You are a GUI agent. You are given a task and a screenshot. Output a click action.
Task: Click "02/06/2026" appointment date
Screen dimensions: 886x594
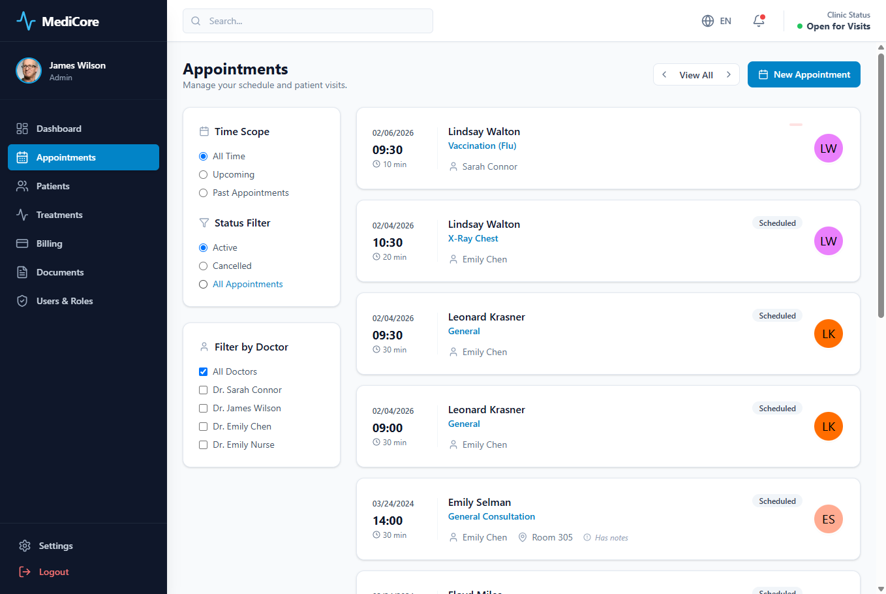[x=393, y=133]
